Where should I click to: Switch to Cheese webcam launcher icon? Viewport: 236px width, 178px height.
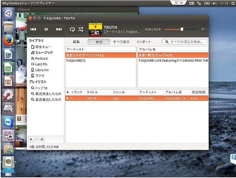8,135
